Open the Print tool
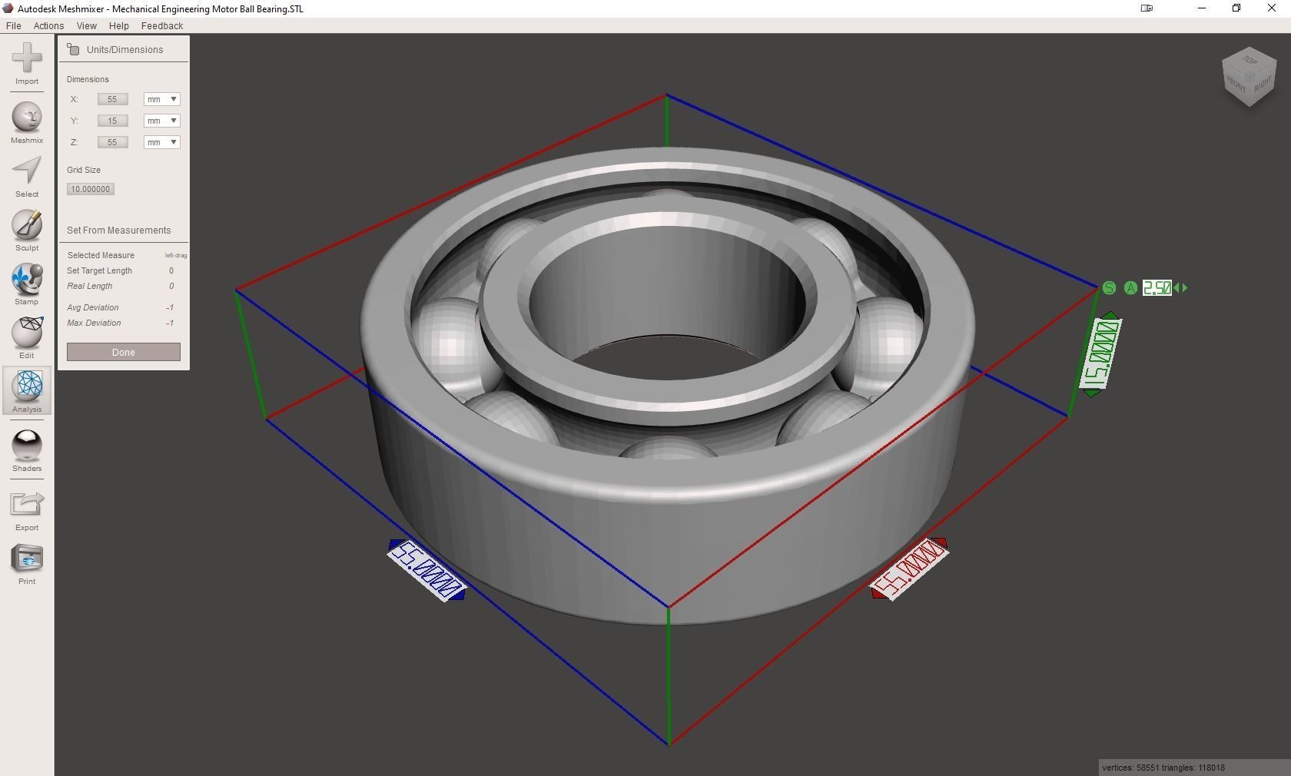Screen dimensions: 1291x776 [x=27, y=558]
